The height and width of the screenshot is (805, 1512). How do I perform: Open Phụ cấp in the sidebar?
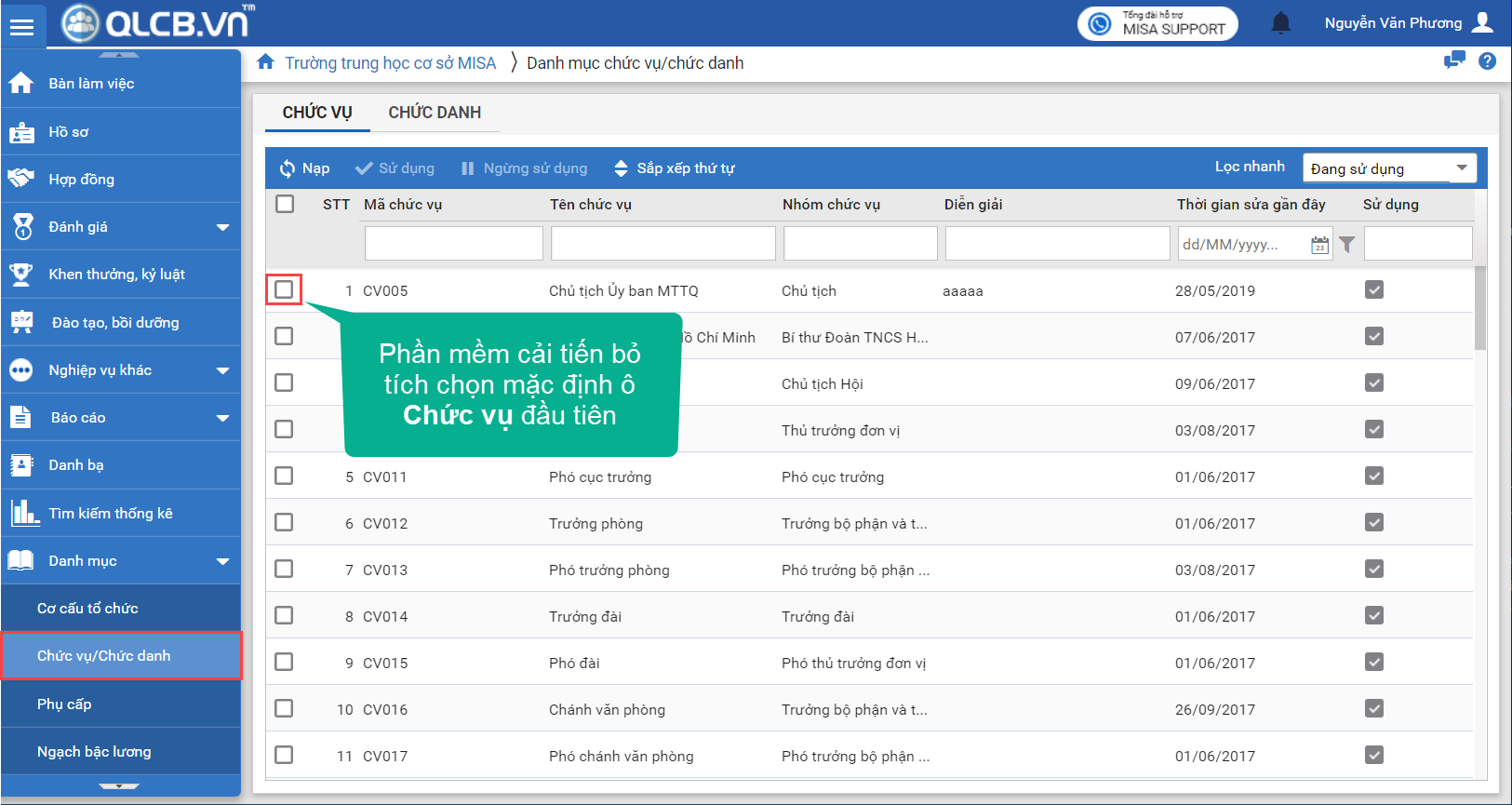[x=64, y=704]
